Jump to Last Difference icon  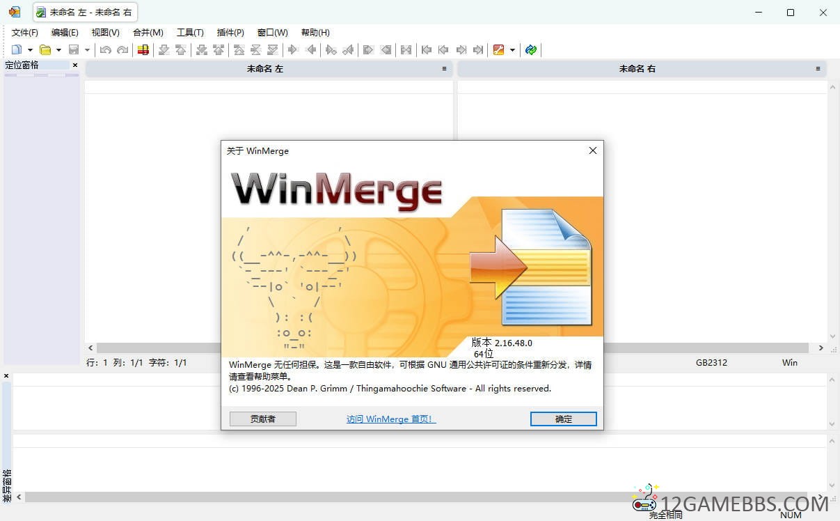[x=273, y=49]
